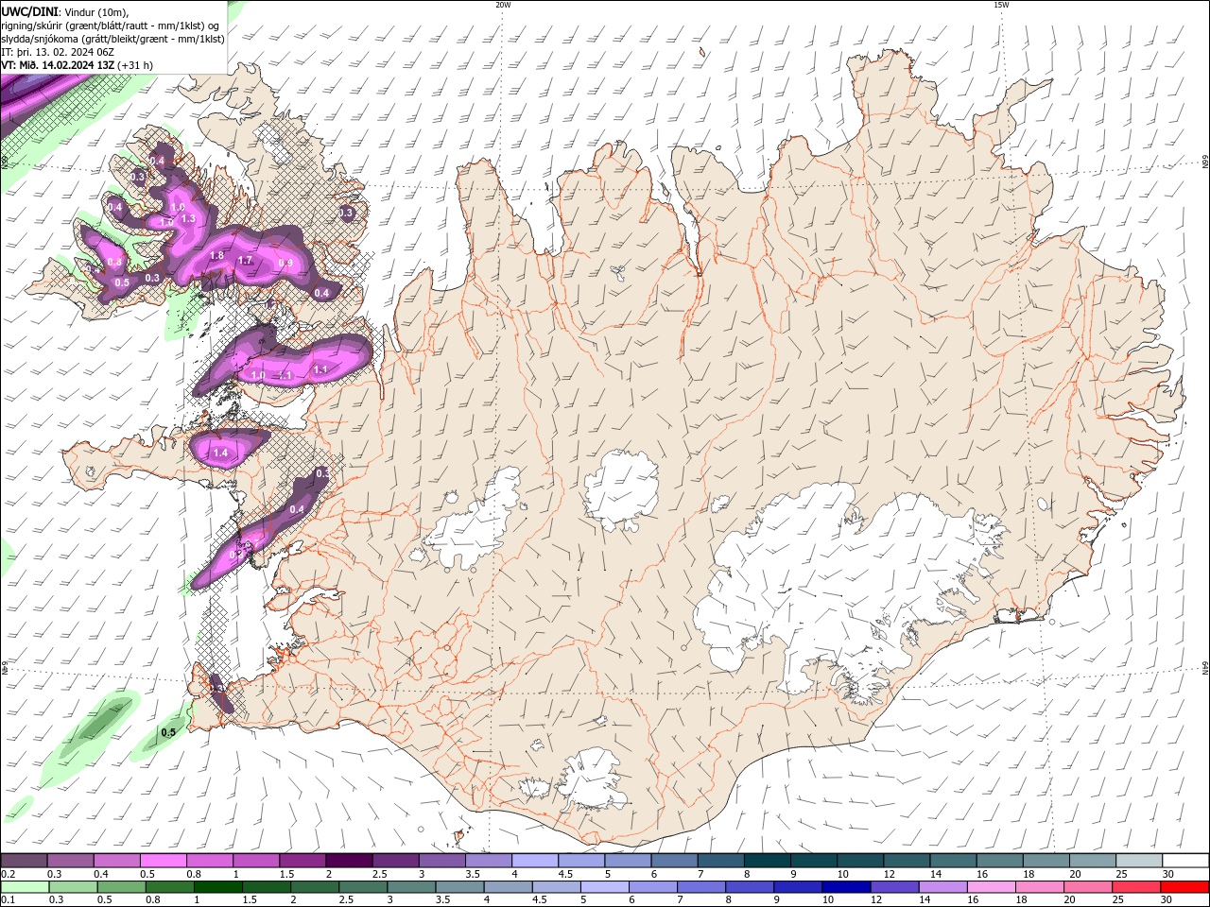1210x907 pixels.
Task: Pick the dark teal 8–9 swatch, snow scale
Action: coord(767,861)
